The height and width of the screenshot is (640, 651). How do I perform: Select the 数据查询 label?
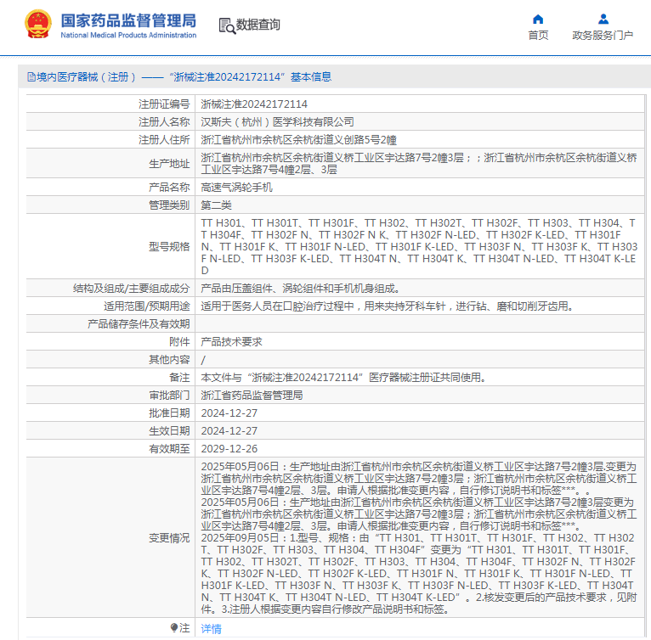258,25
